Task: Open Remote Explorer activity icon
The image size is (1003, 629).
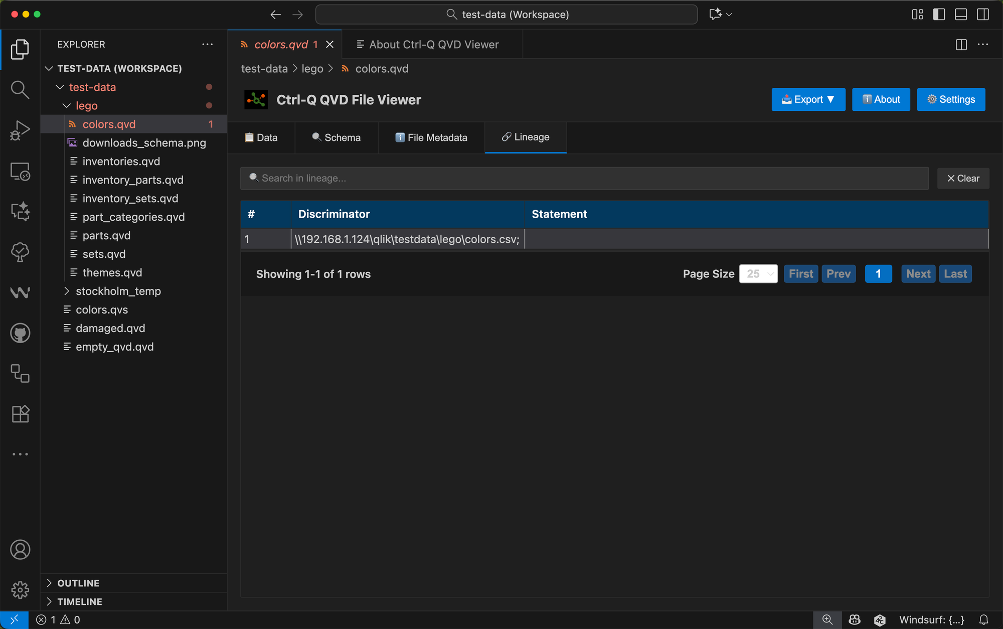Action: click(20, 171)
